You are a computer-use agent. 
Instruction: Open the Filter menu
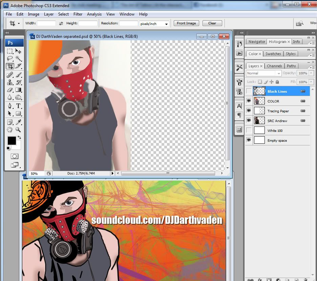[78, 14]
